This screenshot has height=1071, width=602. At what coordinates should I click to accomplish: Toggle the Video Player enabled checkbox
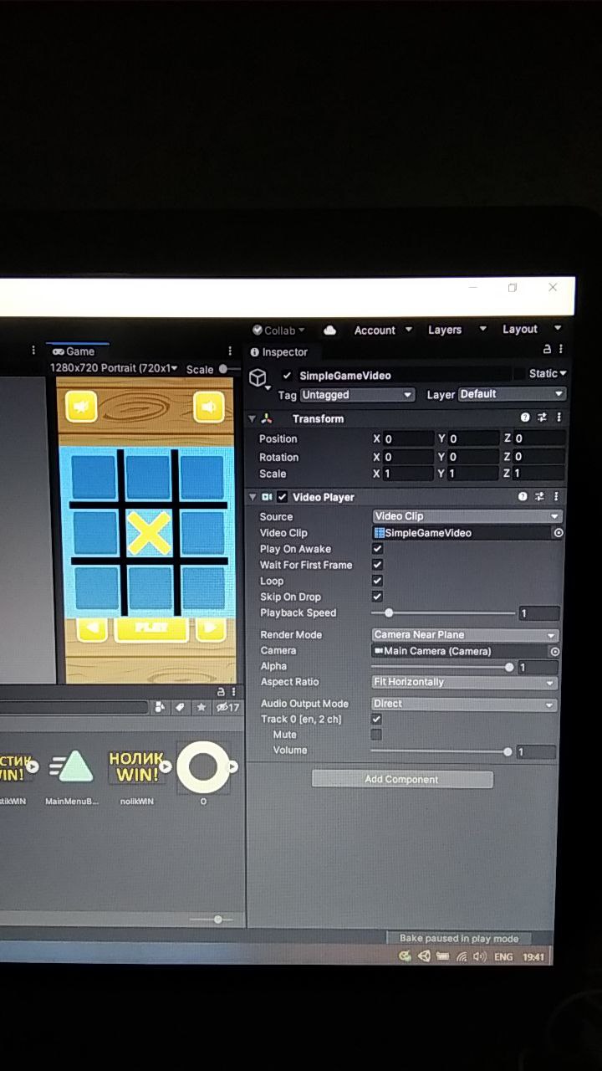click(x=283, y=496)
